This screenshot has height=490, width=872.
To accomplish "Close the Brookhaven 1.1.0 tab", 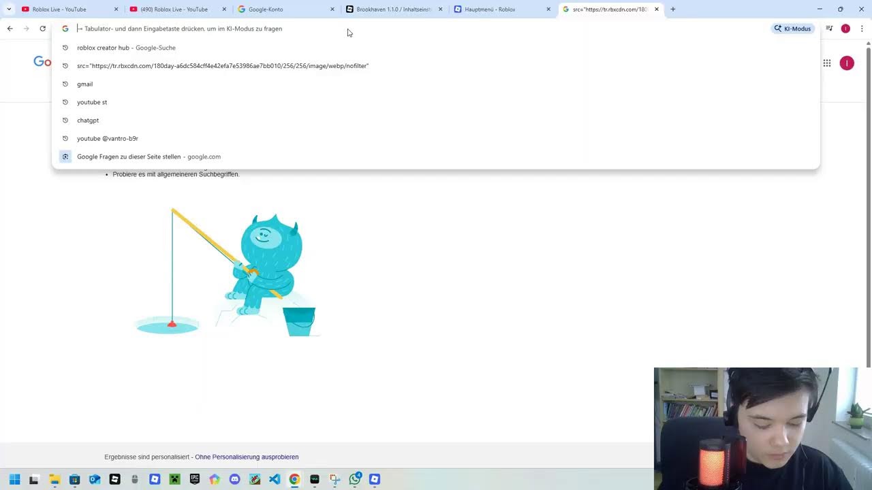I will click(440, 10).
